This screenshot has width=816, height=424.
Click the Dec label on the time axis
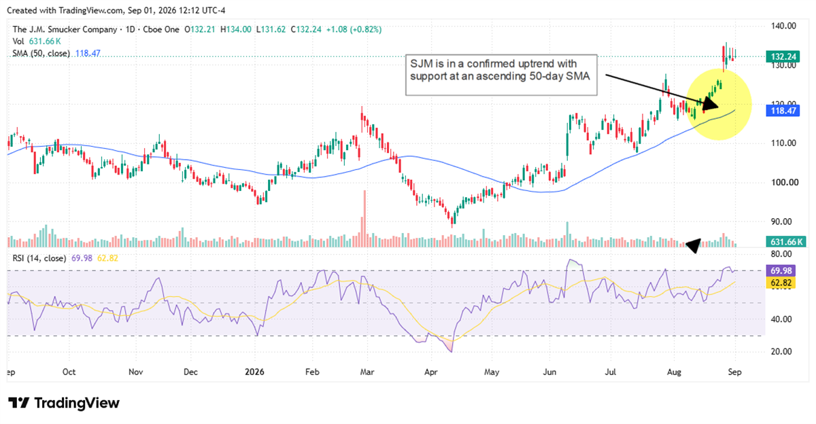point(190,372)
